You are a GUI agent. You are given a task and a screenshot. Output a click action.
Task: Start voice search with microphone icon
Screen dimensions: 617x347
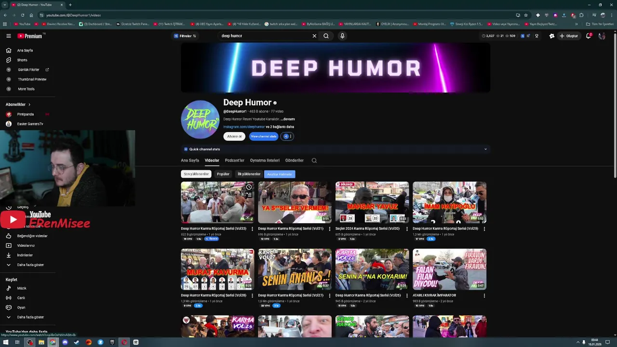tap(342, 36)
